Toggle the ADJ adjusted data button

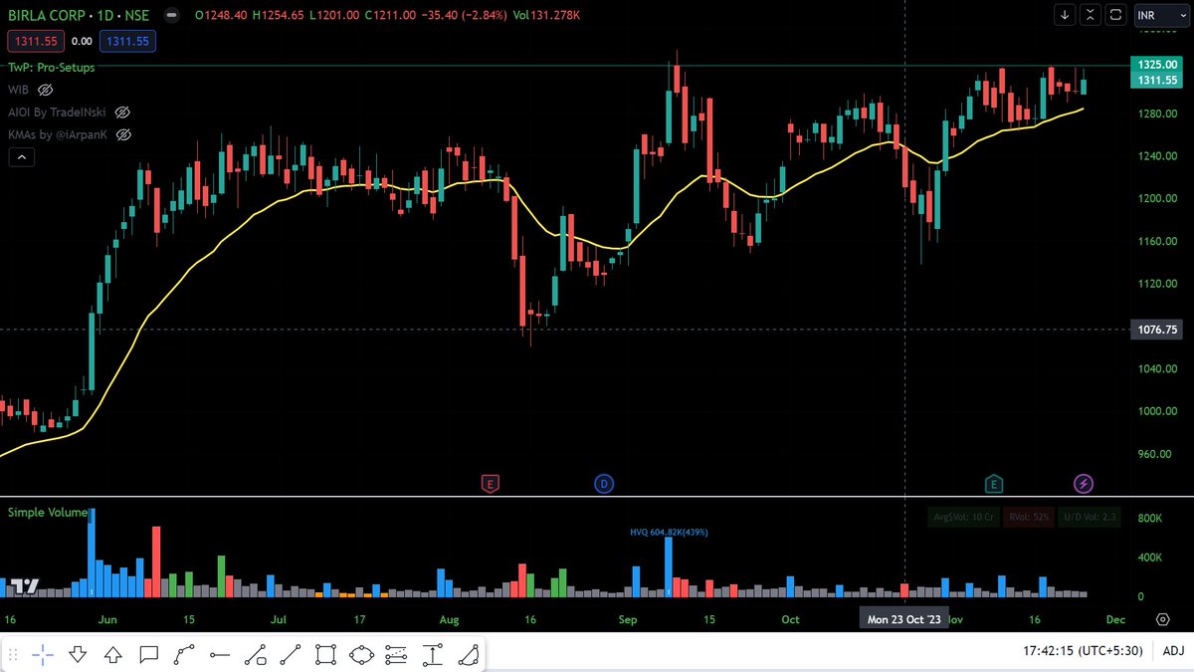pos(1172,651)
